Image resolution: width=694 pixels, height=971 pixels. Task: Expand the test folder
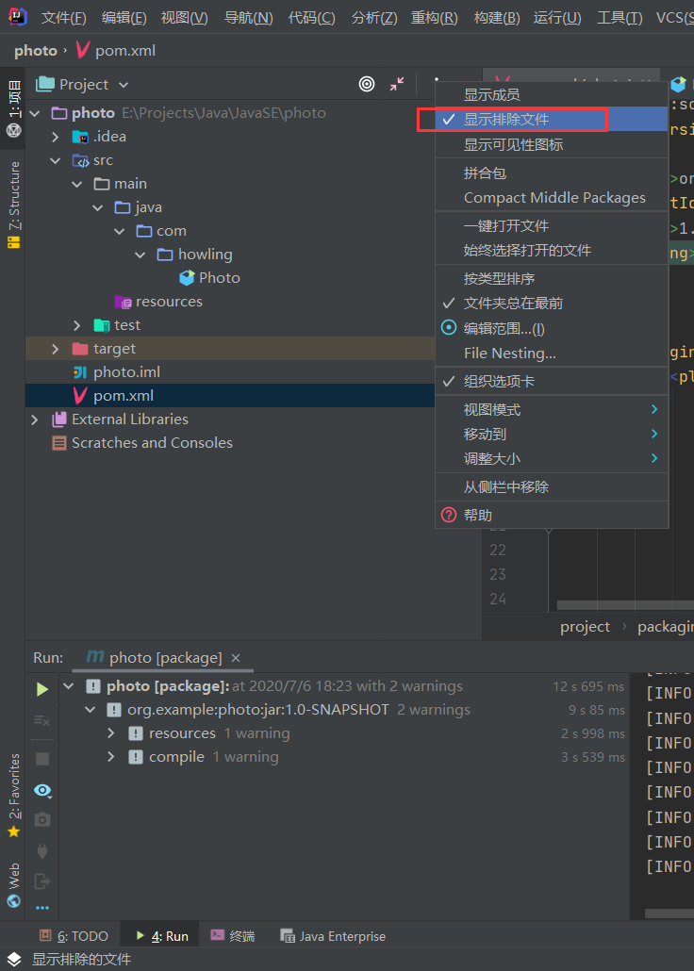pos(76,325)
